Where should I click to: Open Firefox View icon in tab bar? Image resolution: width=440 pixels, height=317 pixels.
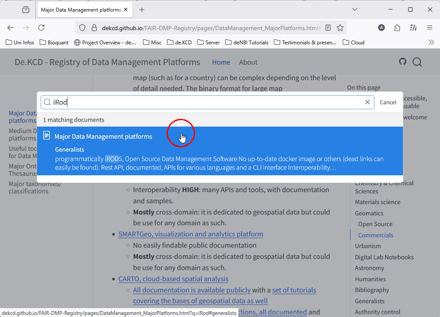pos(26,9)
